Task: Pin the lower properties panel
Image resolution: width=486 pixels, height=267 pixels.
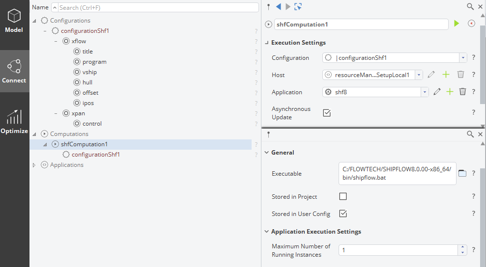Action: 268,134
